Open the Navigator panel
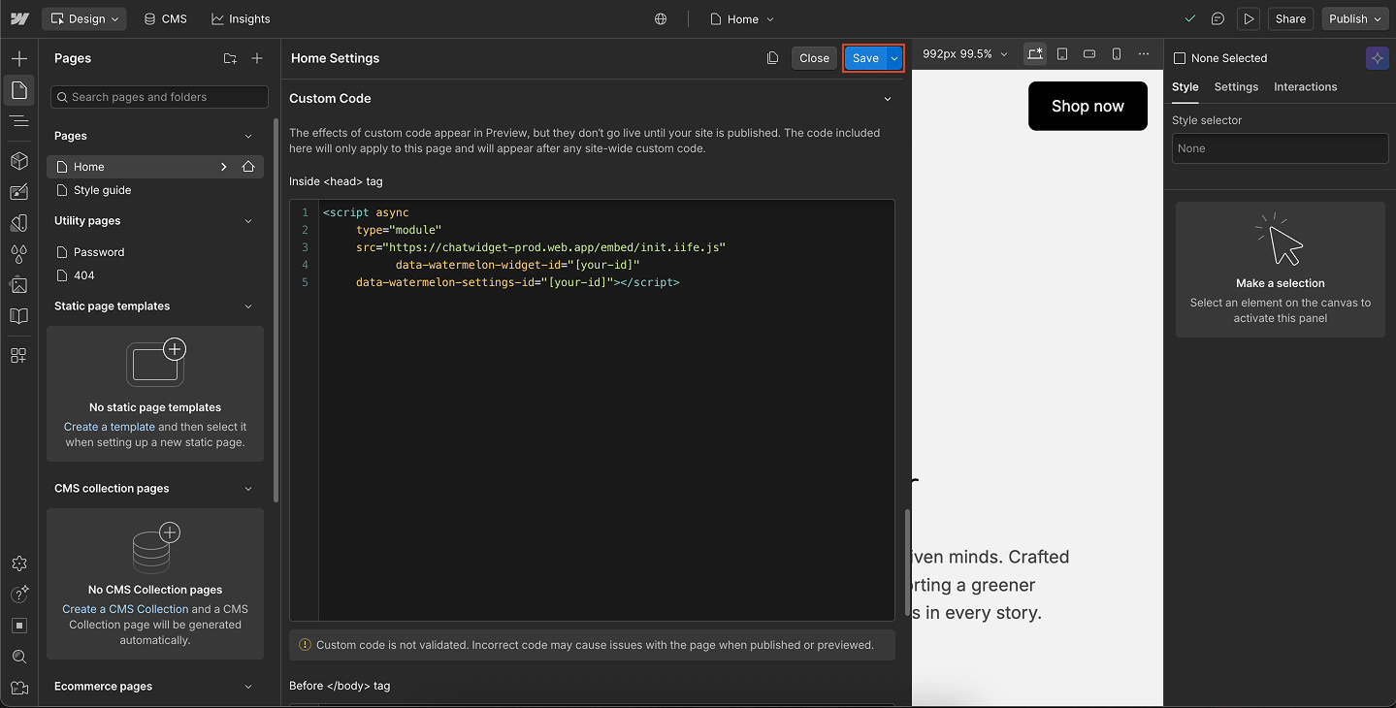This screenshot has width=1396, height=708. (18, 121)
